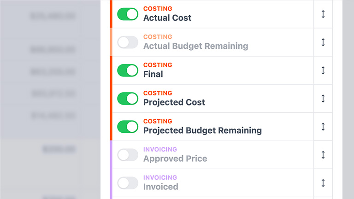The width and height of the screenshot is (354, 199).
Task: Select the Projected Budget Remaining label
Action: (x=202, y=130)
